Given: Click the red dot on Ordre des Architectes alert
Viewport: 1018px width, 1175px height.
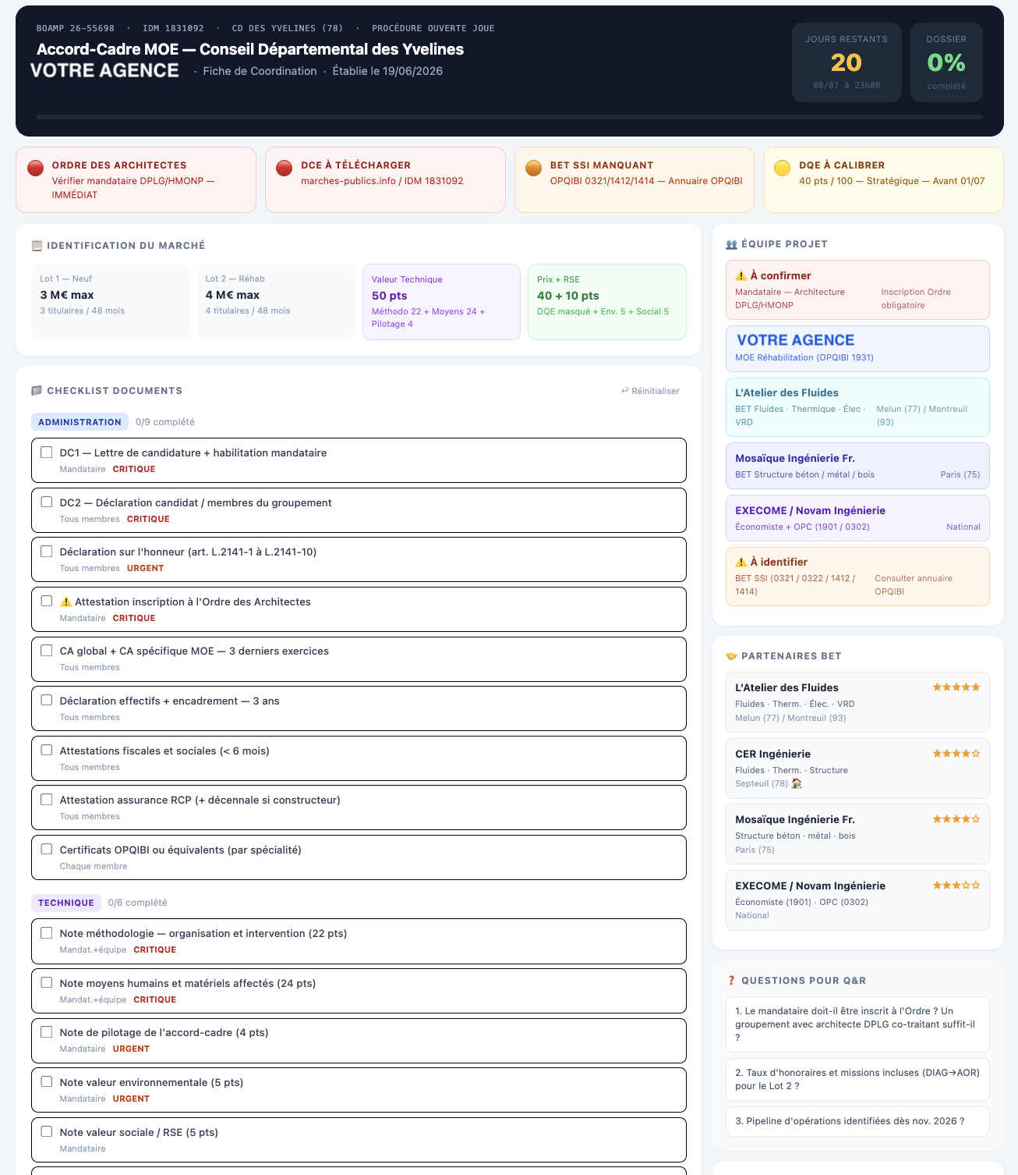Looking at the screenshot, I should [x=35, y=168].
